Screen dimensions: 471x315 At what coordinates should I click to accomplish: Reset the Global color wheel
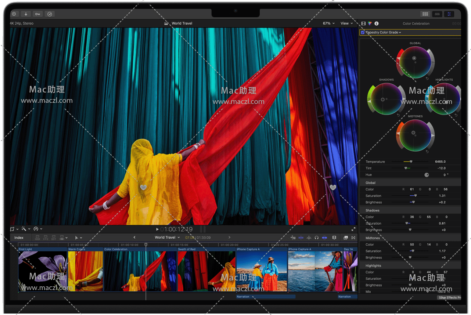427,78
